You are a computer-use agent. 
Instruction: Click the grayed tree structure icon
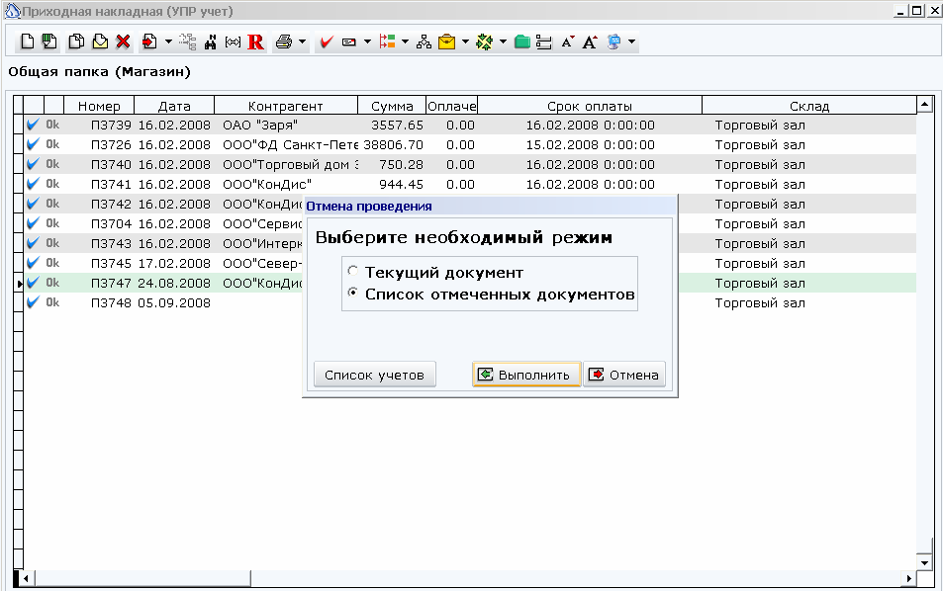(188, 42)
